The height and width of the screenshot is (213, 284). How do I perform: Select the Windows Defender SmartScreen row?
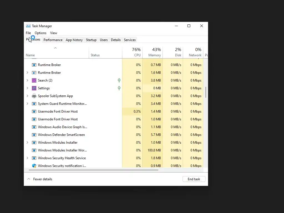113,135
